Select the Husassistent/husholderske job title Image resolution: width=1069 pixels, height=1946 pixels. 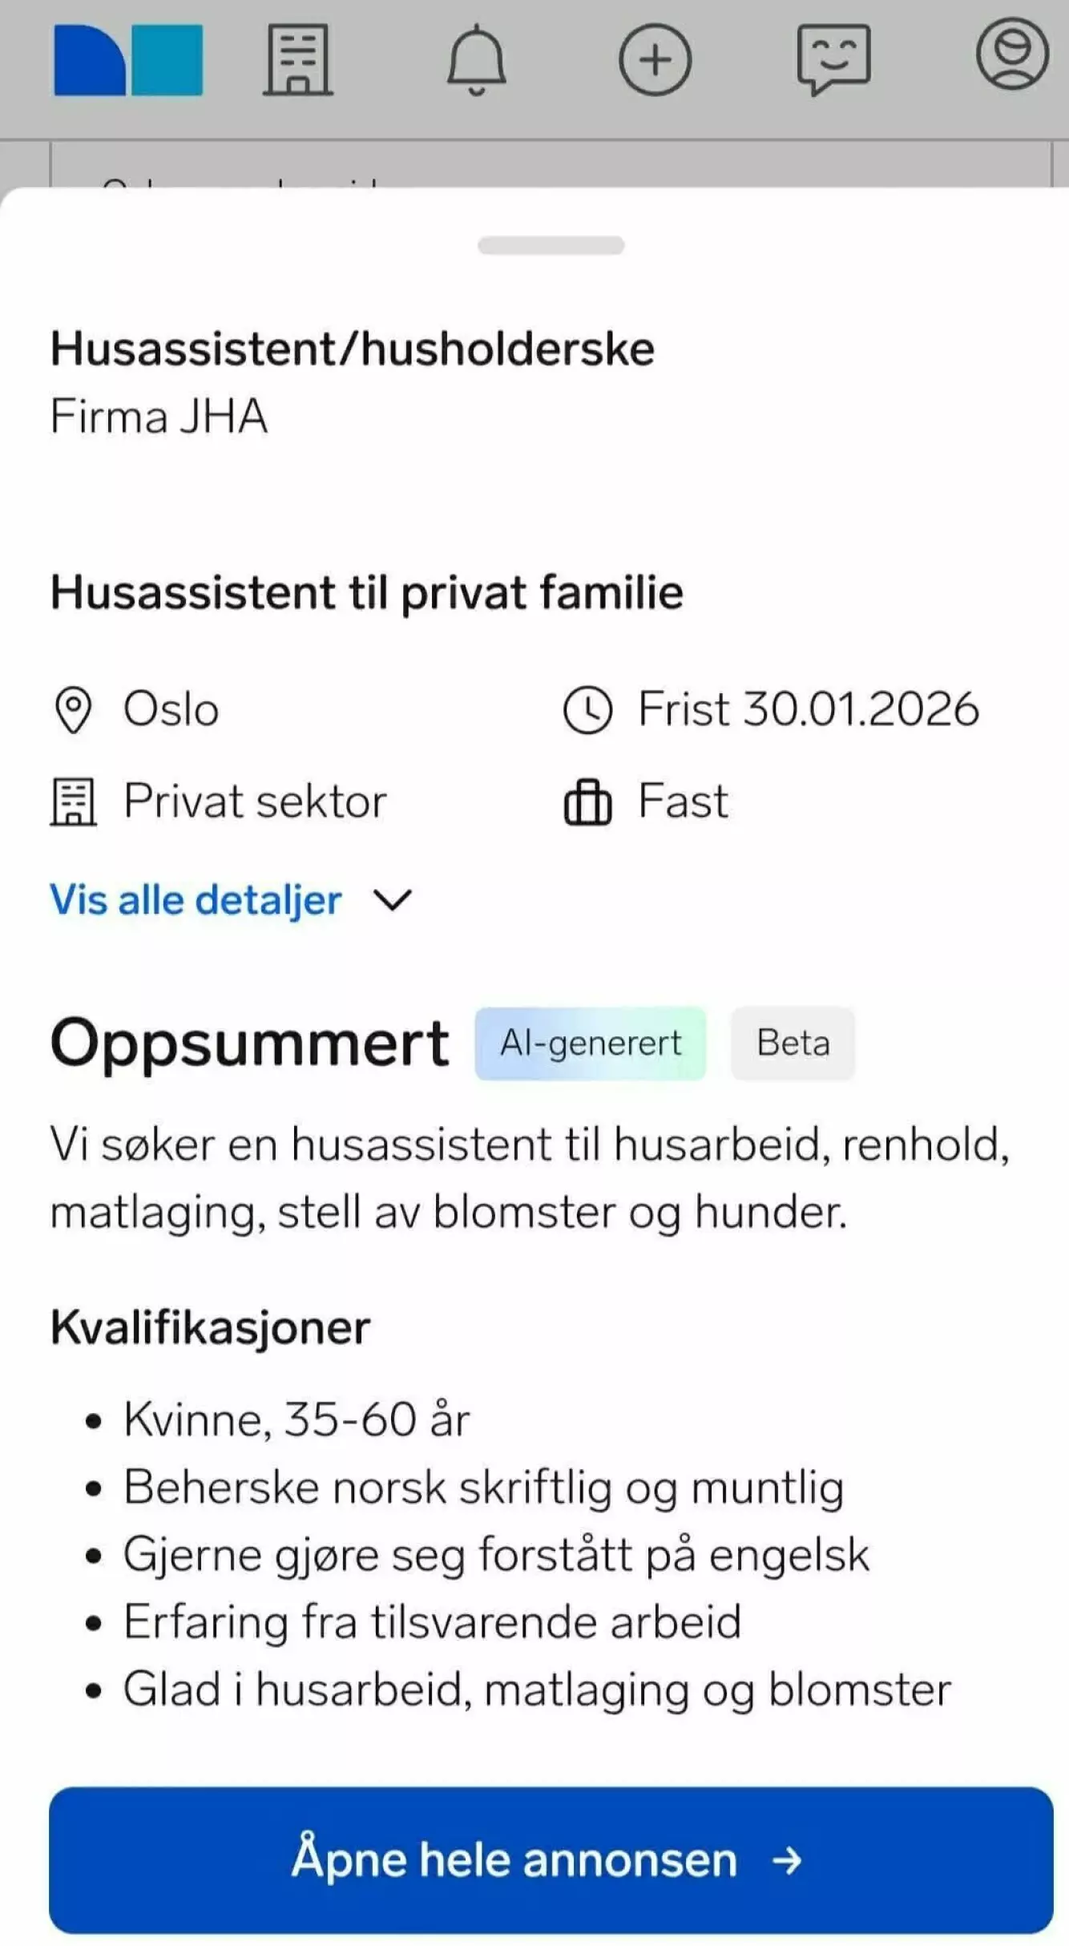(x=353, y=349)
